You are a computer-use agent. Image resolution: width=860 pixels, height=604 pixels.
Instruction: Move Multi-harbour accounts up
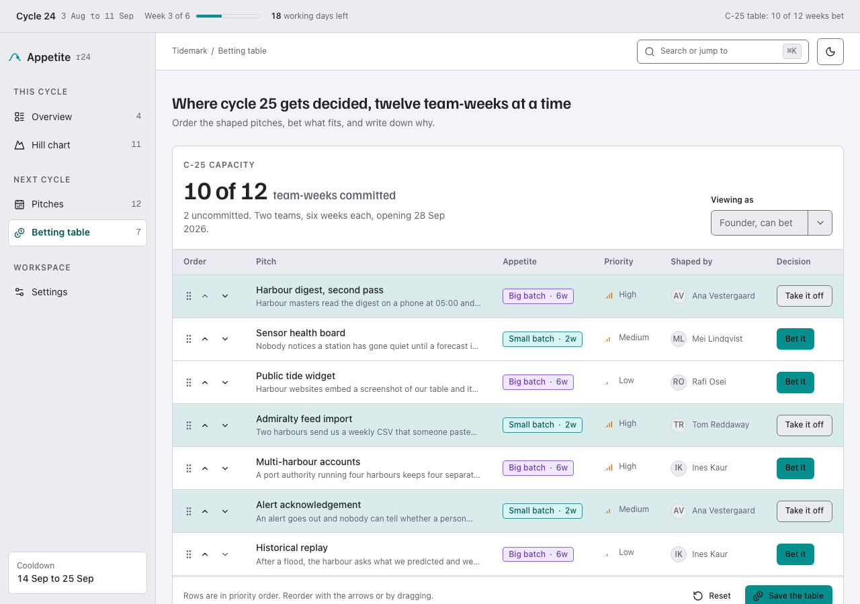205,468
